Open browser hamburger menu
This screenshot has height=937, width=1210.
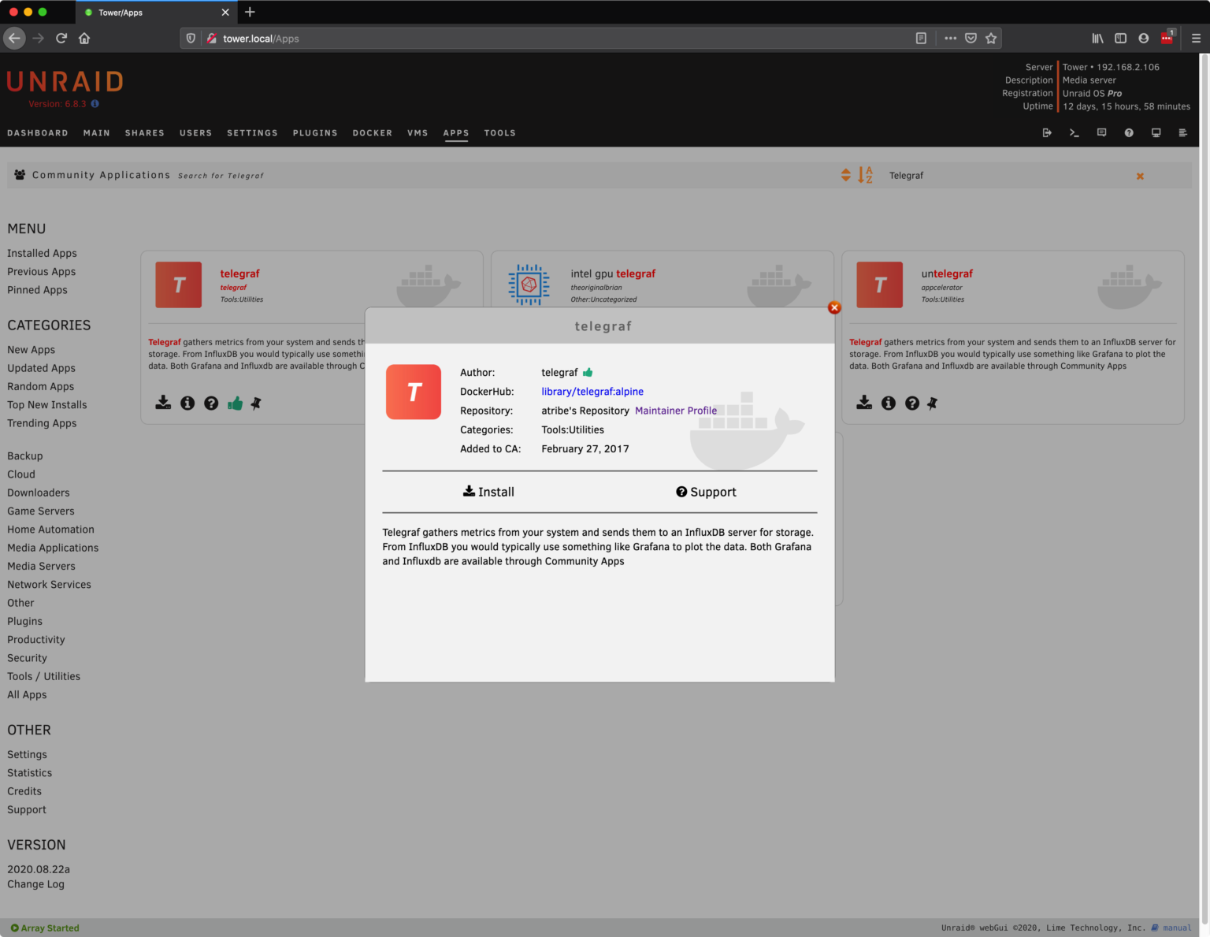point(1196,38)
